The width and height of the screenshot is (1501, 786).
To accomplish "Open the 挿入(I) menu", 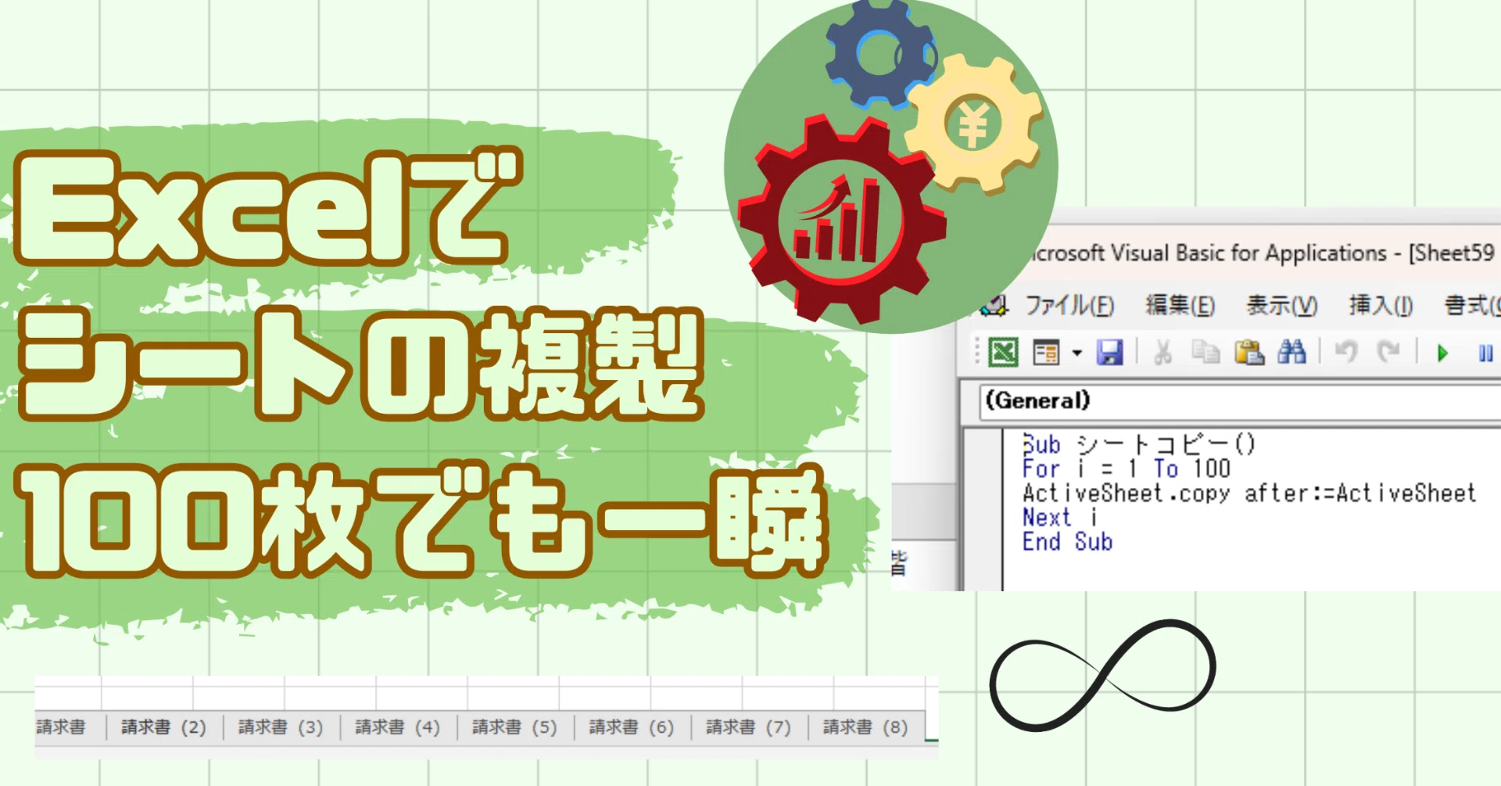I will coord(1381,305).
